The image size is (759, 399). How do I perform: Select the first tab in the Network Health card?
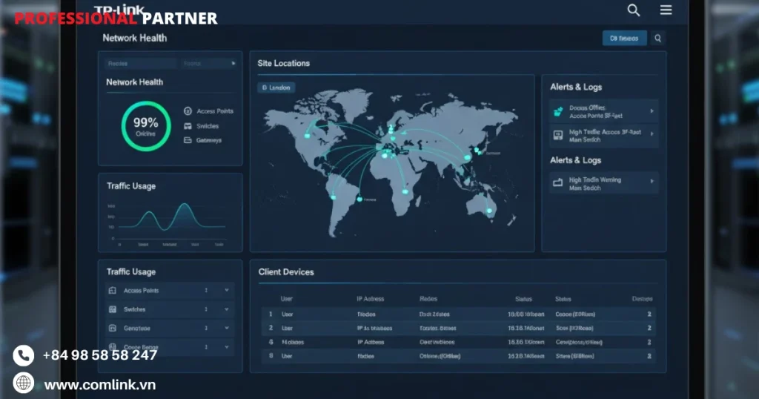[140, 65]
